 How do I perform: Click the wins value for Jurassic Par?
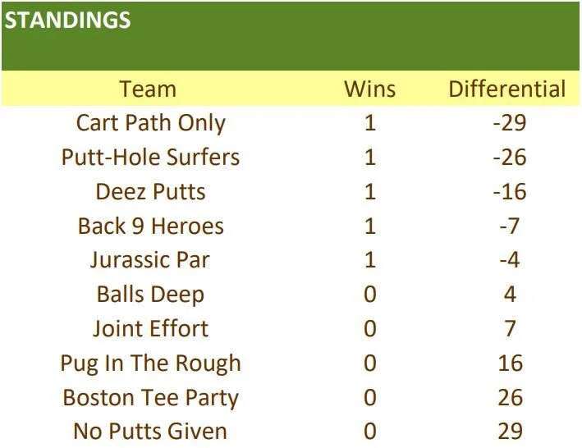click(369, 259)
